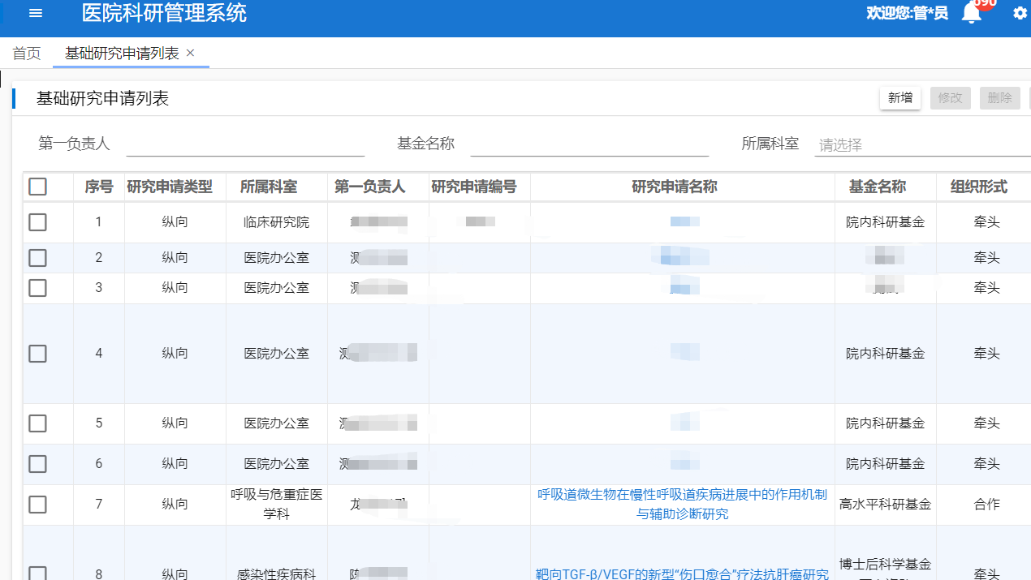Check the checkbox for row 1
This screenshot has height=580, width=1031.
[37, 222]
